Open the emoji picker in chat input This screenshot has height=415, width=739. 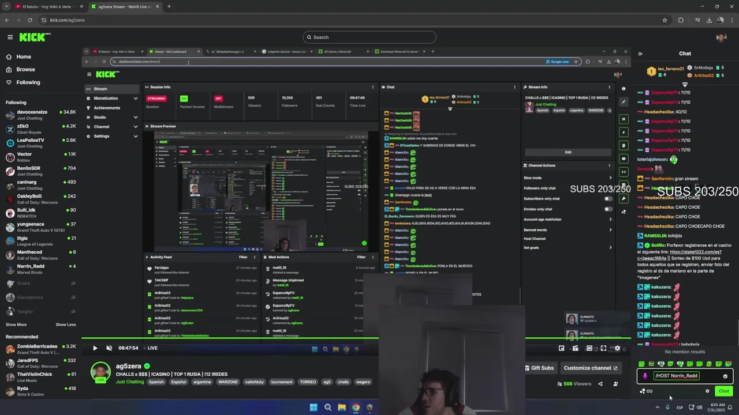(x=725, y=376)
